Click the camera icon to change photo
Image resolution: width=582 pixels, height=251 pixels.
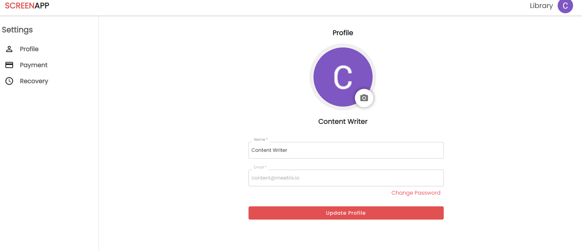coord(364,98)
